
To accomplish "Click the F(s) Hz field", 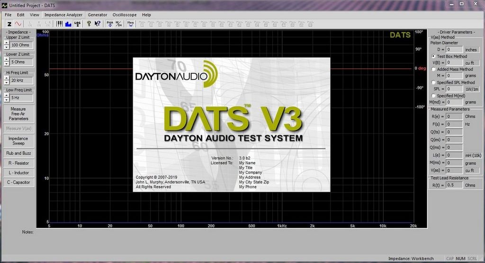I will (x=454, y=124).
